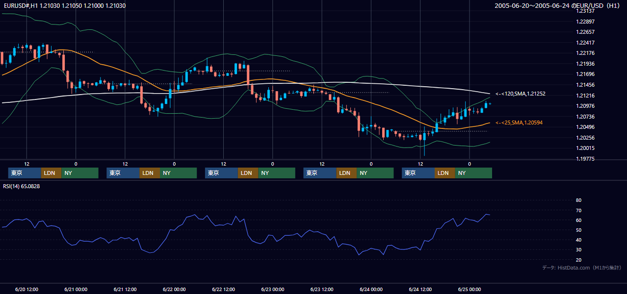The width and height of the screenshot is (627, 294).
Task: Click price axis value 1.21936
Action: pos(586,64)
